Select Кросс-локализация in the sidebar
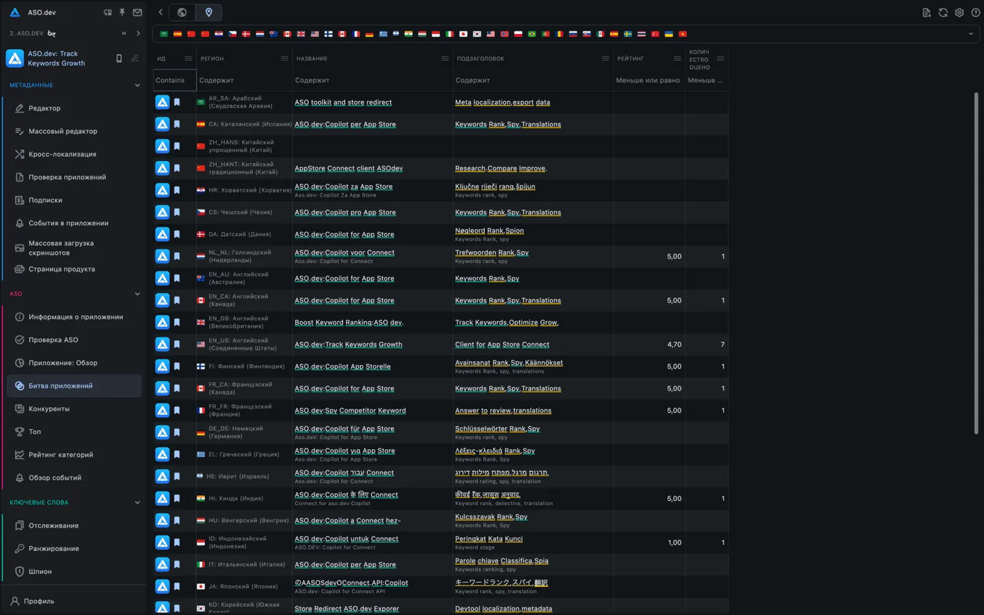Screen dimensions: 984x615 pyautogui.click(x=62, y=154)
